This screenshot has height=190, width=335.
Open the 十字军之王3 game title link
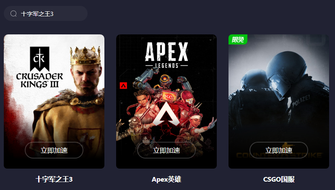pos(54,179)
